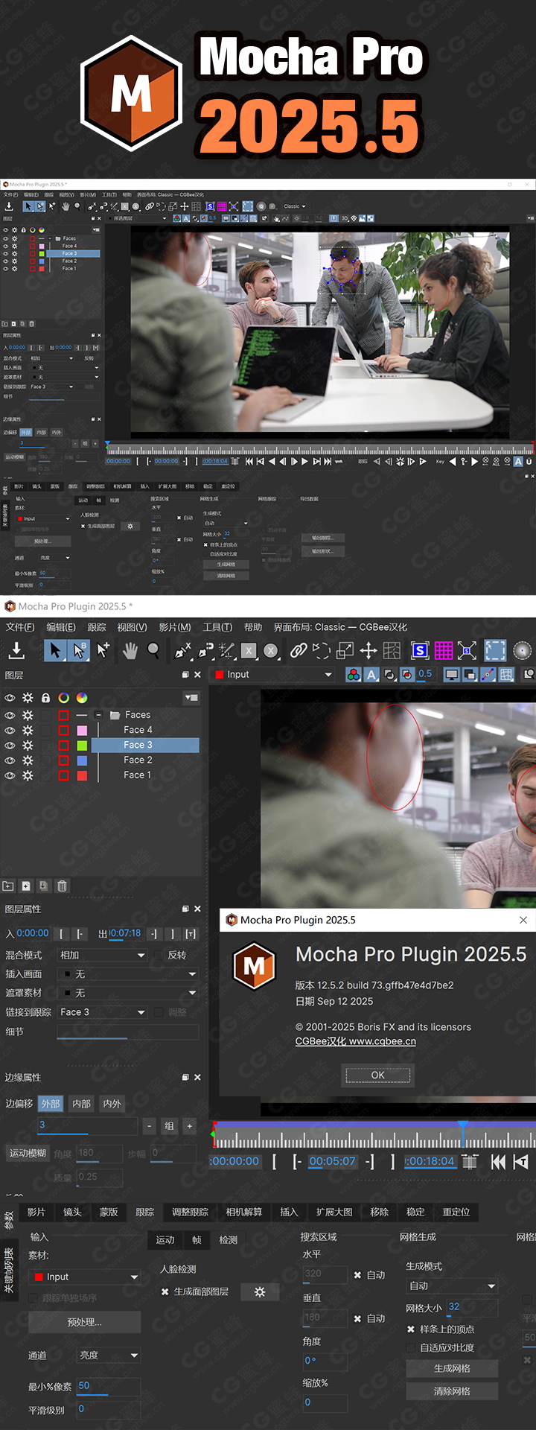Click the save/export arrow icon in large toolbar
The height and width of the screenshot is (1430, 536).
16,650
